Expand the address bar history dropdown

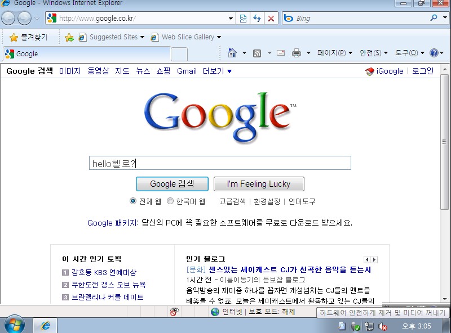coord(231,19)
